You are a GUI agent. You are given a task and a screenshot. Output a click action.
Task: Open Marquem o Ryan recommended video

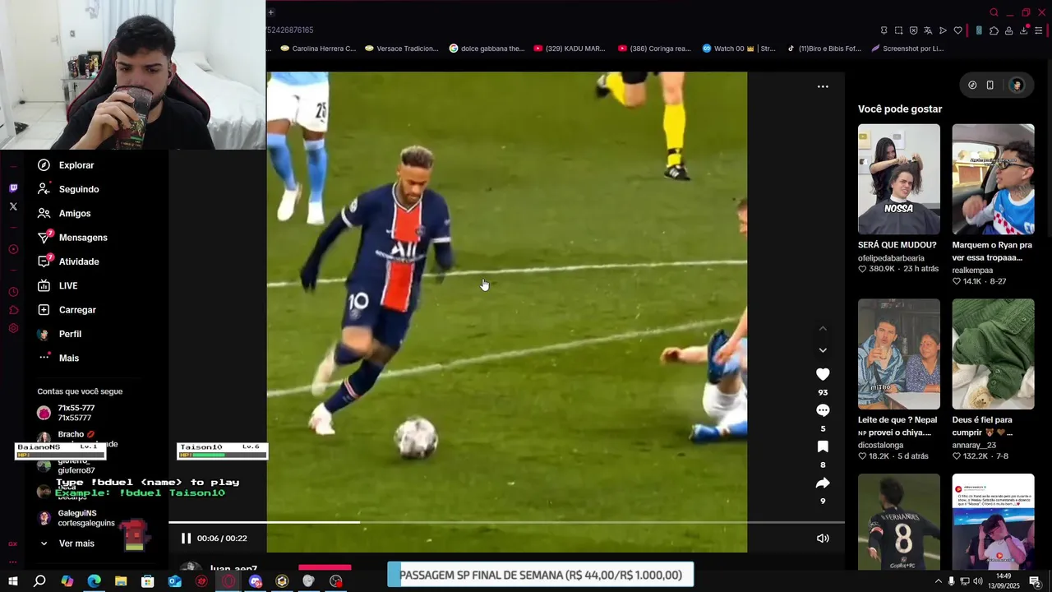[993, 179]
